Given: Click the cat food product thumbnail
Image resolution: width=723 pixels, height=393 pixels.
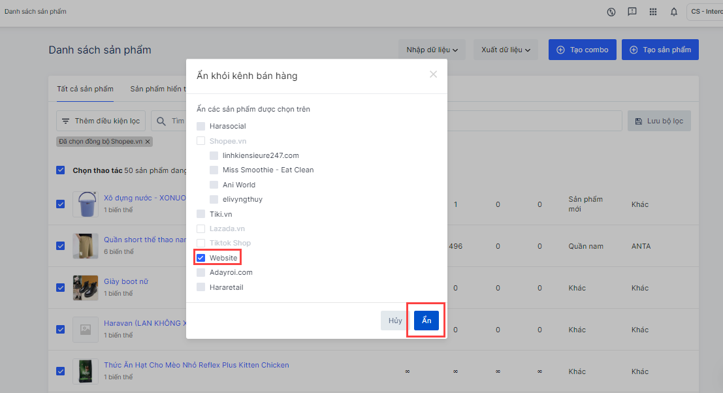Looking at the screenshot, I should (85, 371).
